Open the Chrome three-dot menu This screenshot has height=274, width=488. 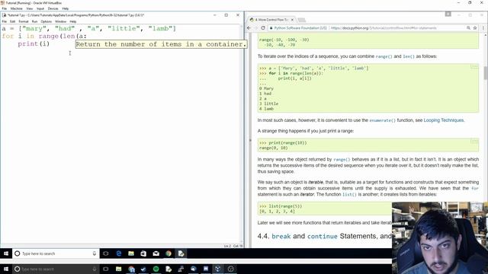pos(483,28)
